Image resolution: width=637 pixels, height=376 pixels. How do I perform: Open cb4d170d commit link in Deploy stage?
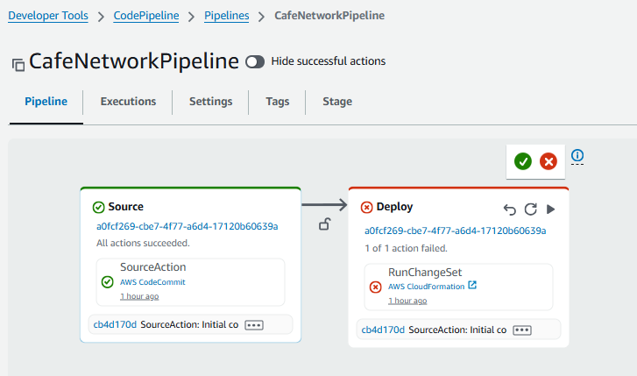[x=383, y=330]
